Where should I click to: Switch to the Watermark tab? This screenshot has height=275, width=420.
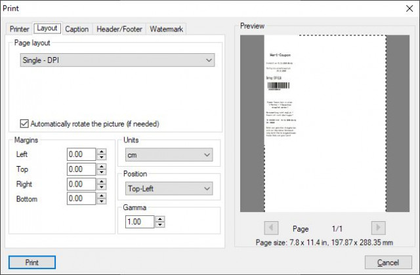coord(166,29)
